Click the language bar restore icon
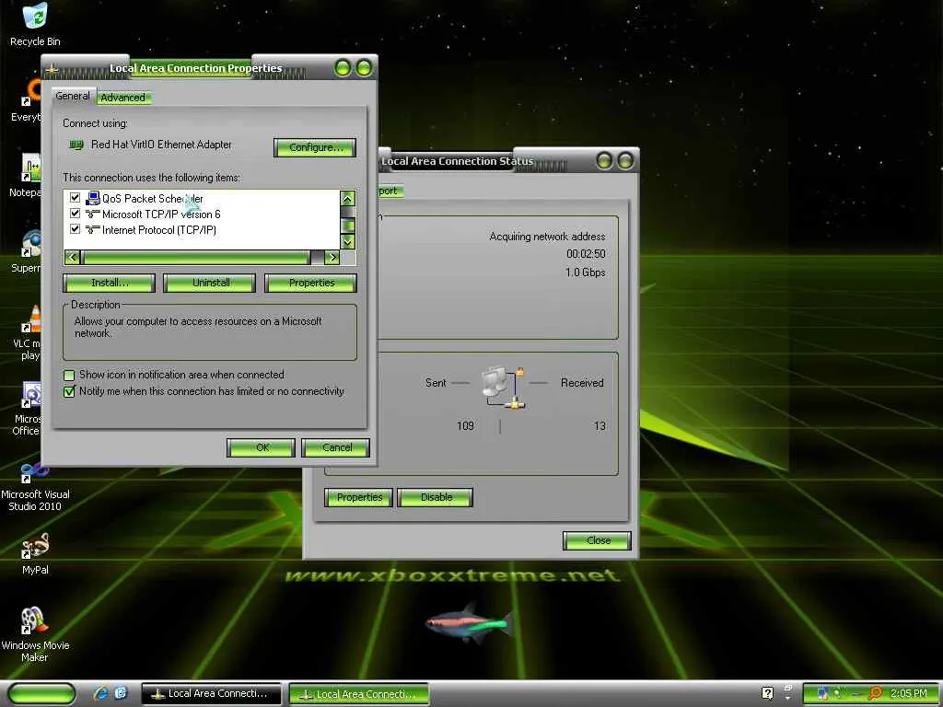 click(x=788, y=687)
